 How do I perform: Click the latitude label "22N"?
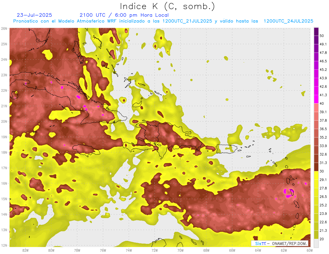click(4, 90)
